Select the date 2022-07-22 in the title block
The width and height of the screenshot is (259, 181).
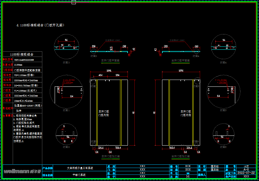[x=247, y=173]
